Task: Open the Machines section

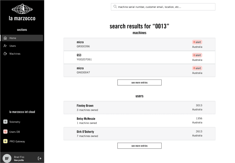Action: [x=22, y=54]
